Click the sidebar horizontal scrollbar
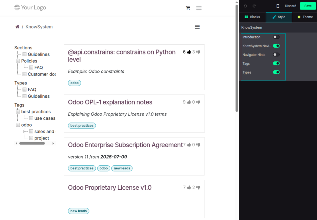Screen dimensions: 317x220 (32, 143)
